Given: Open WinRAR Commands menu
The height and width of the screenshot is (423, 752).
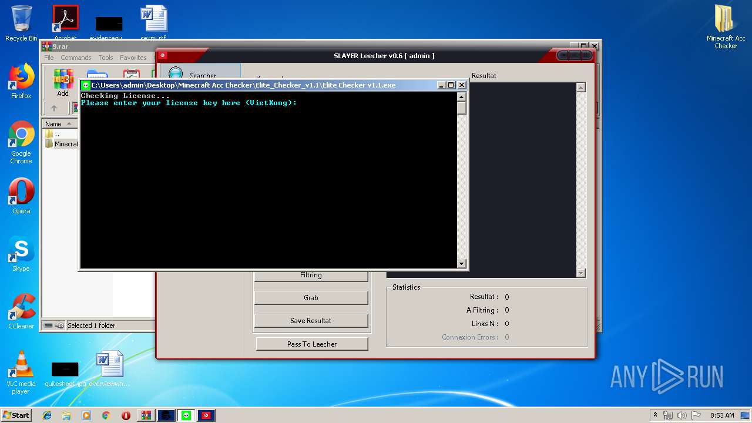Looking at the screenshot, I should [x=76, y=58].
